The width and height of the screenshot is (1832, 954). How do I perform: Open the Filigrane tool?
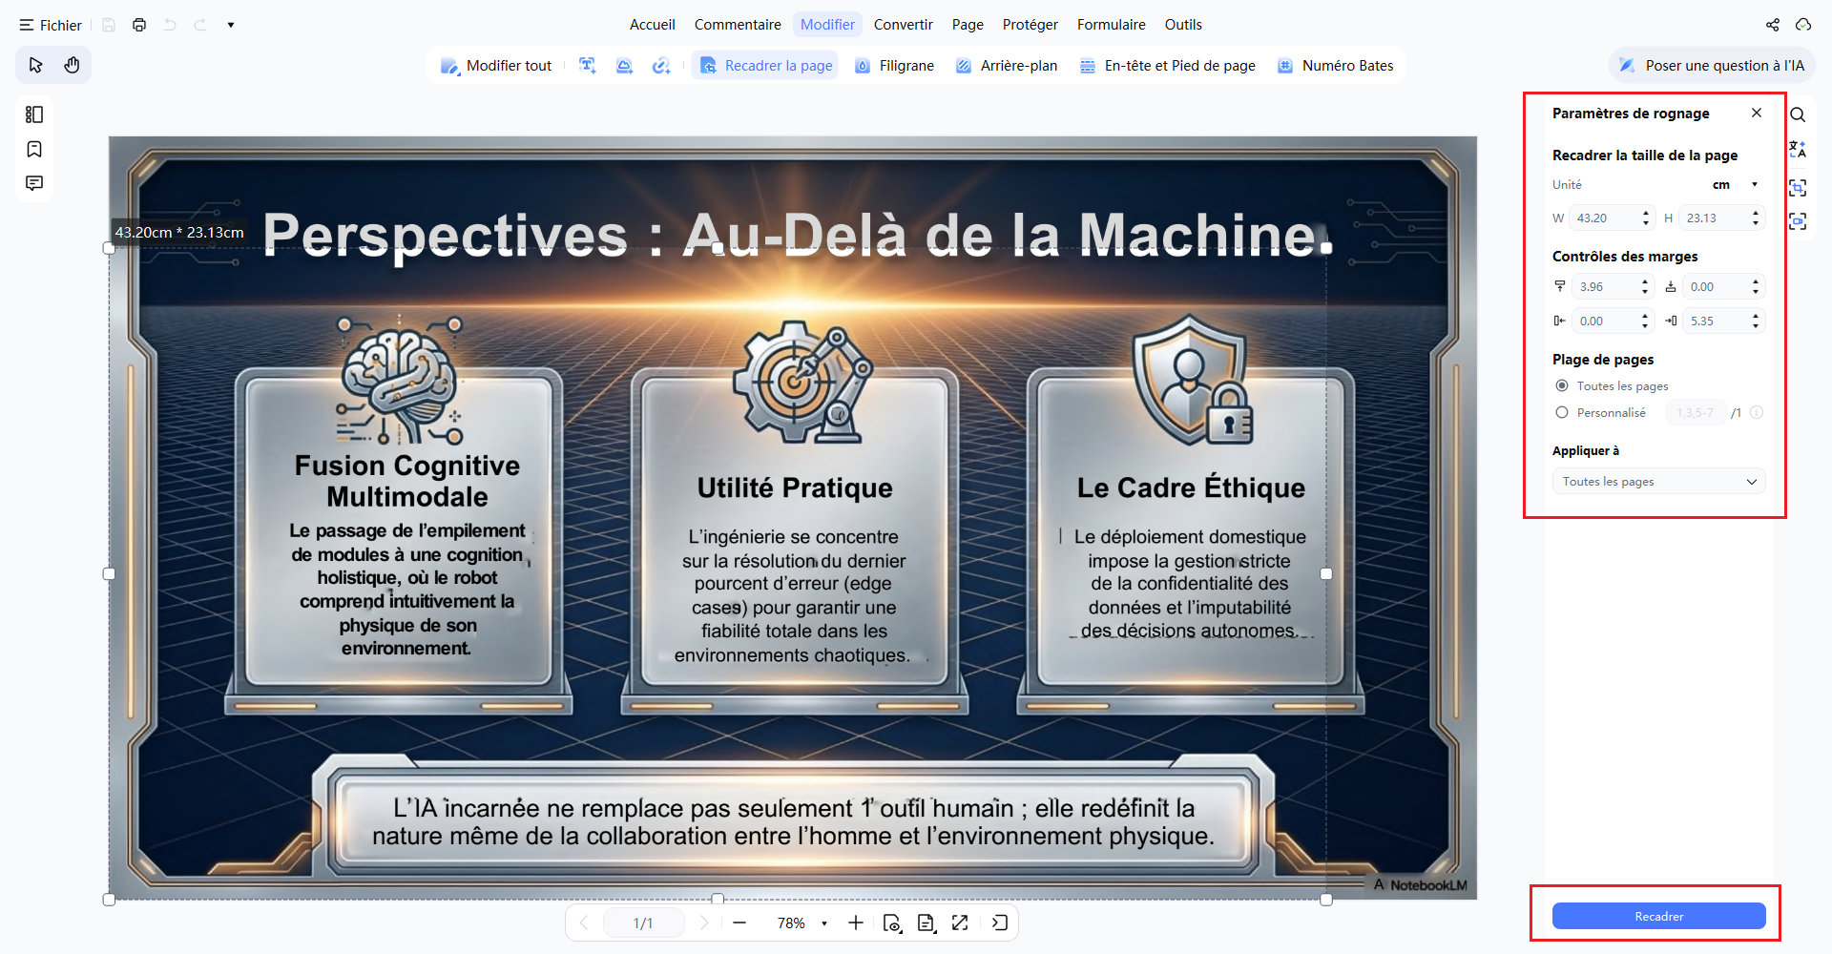(894, 66)
